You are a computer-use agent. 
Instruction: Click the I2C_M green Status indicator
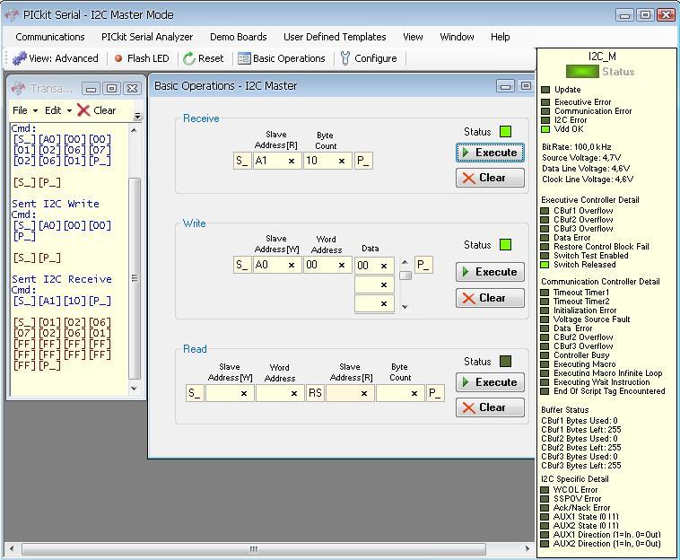pyautogui.click(x=582, y=72)
